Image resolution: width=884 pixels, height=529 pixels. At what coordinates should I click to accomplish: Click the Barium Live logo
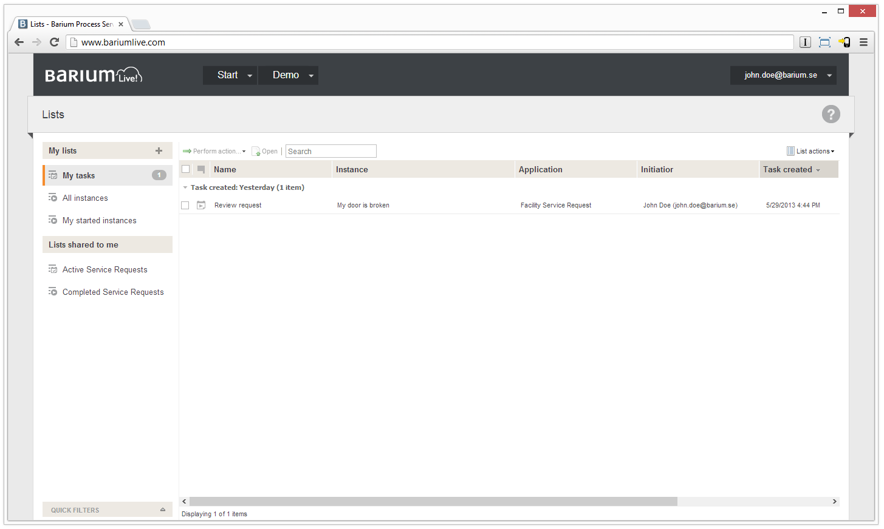(94, 75)
